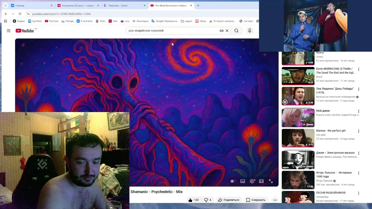Open more actions three-dot menu under video
Screen dimensions: 372x209
[x=275, y=200]
